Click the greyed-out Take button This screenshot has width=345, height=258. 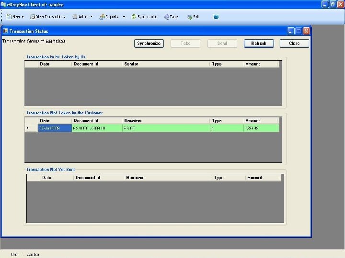[x=185, y=43]
